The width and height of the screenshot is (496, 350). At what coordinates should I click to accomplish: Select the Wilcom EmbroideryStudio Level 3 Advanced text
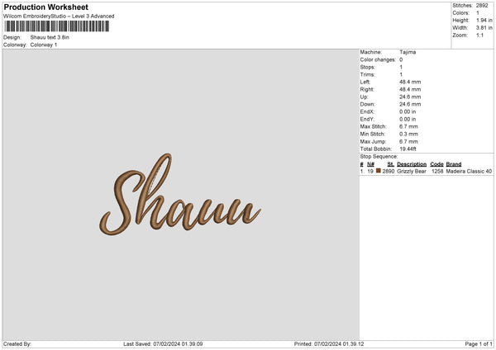tap(59, 17)
